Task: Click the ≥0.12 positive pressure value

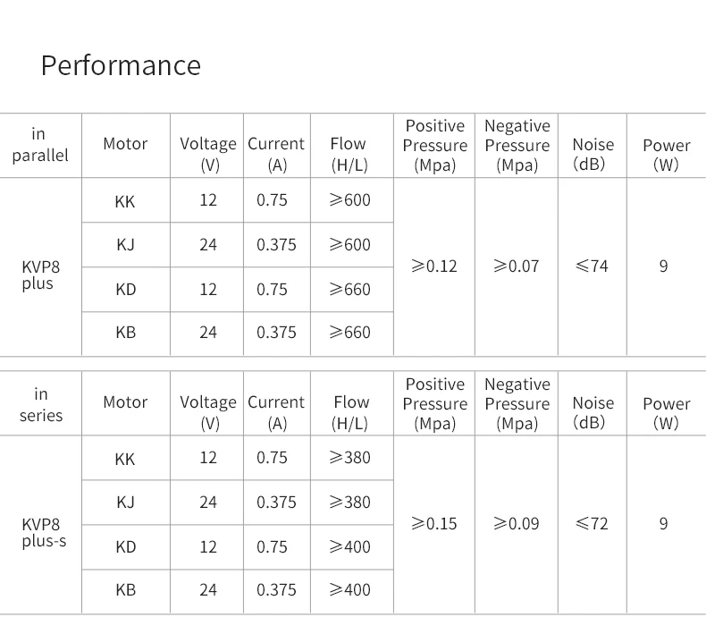Action: click(433, 266)
